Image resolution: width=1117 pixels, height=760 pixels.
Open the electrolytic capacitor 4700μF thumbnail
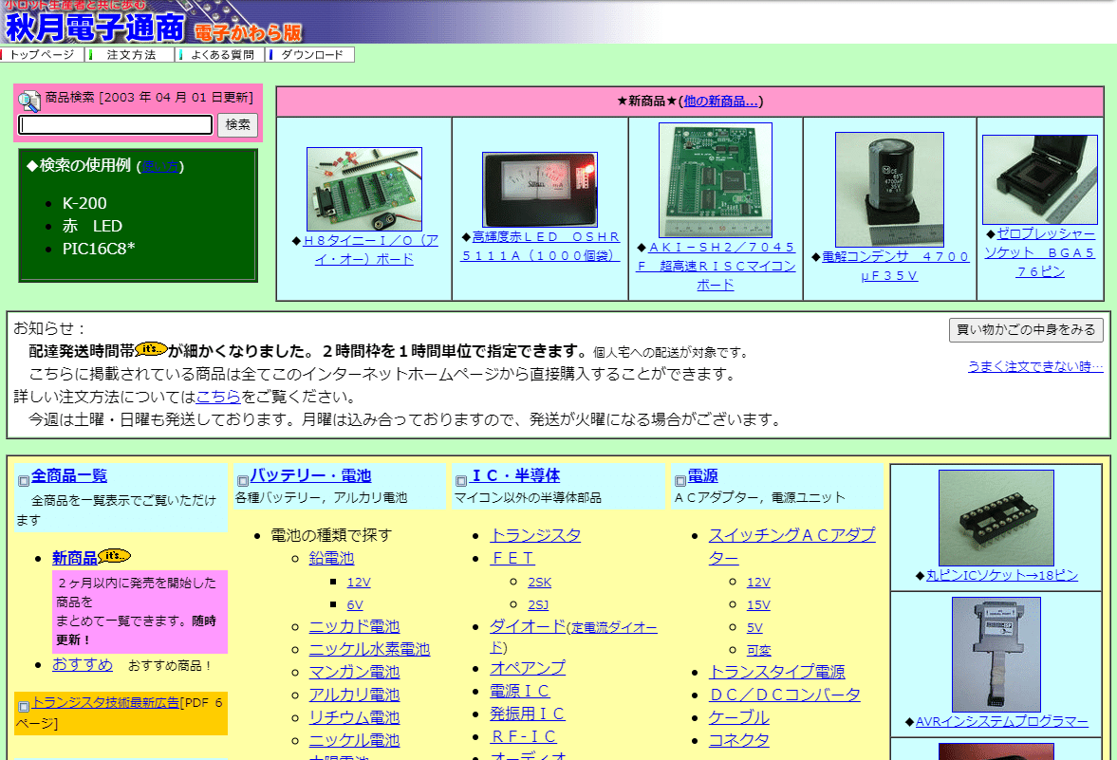[889, 190]
